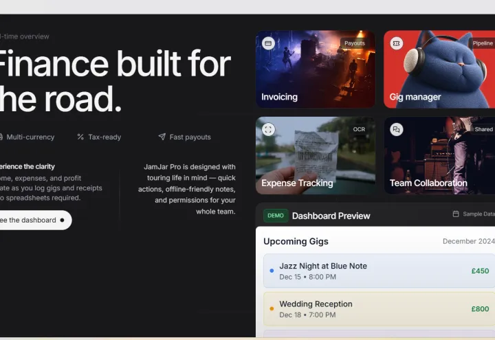
Task: Click the credit card icon on Invoicing card
Action: (x=268, y=43)
